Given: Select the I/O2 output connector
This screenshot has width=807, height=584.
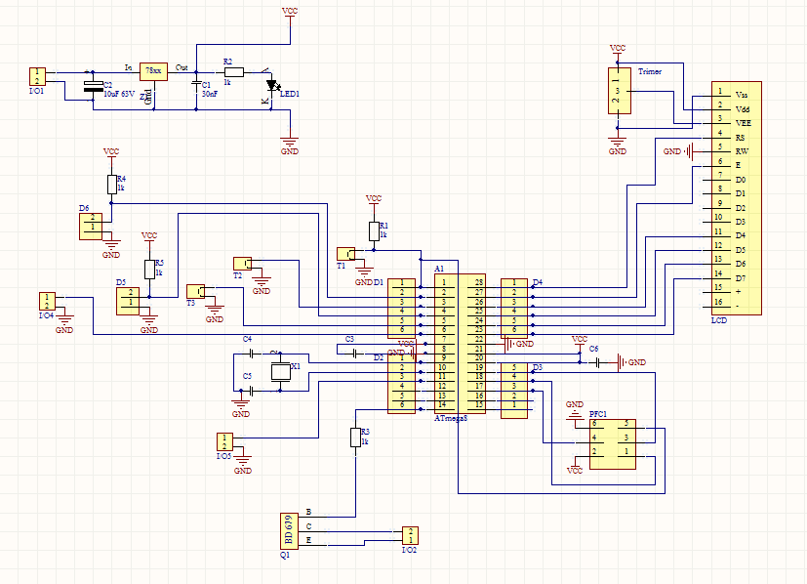Looking at the screenshot, I should pyautogui.click(x=410, y=535).
